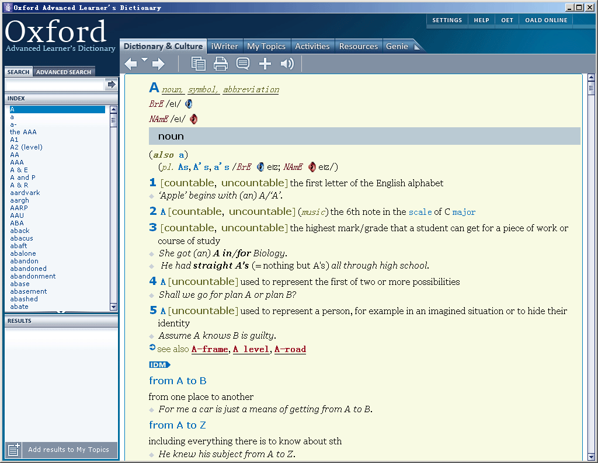
Task: Open OALD ONLINE
Action: 546,20
